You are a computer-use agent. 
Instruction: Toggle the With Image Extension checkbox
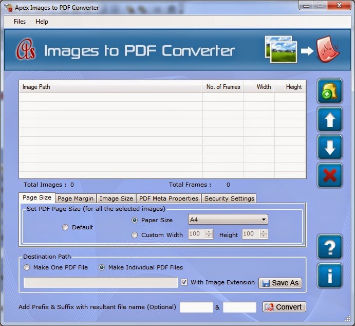pos(184,282)
